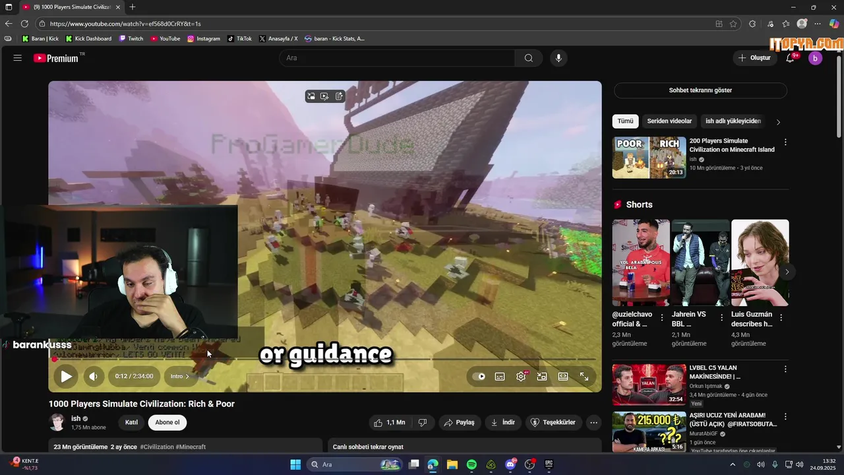The image size is (844, 475).
Task: Open Spotify from the taskbar
Action: point(471,464)
